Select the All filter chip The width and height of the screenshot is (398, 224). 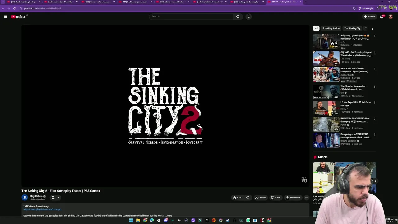(x=316, y=28)
